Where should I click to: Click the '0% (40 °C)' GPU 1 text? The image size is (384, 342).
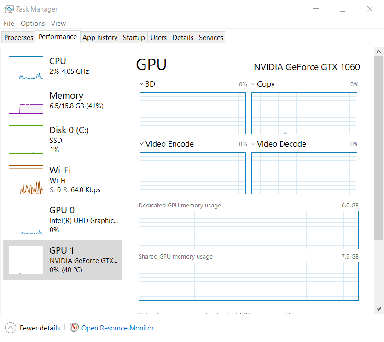66,270
